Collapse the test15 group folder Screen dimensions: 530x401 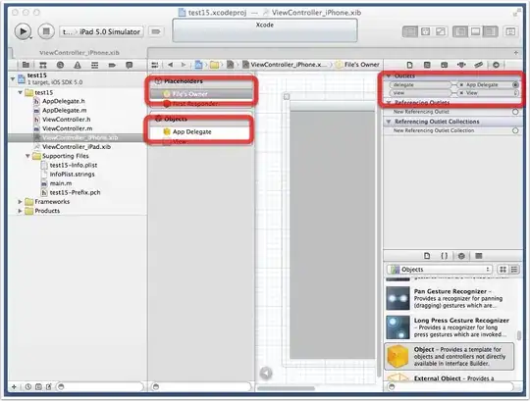(x=20, y=92)
